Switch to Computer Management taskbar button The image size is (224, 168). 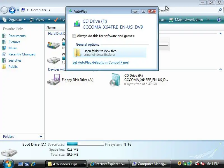(x=150, y=164)
